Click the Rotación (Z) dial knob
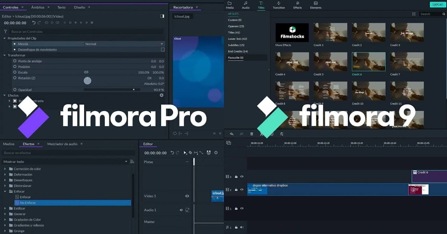This screenshot has height=234, width=447. point(88,81)
